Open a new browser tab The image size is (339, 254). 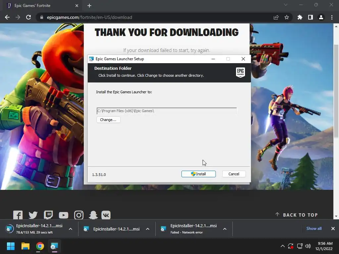pos(89,6)
